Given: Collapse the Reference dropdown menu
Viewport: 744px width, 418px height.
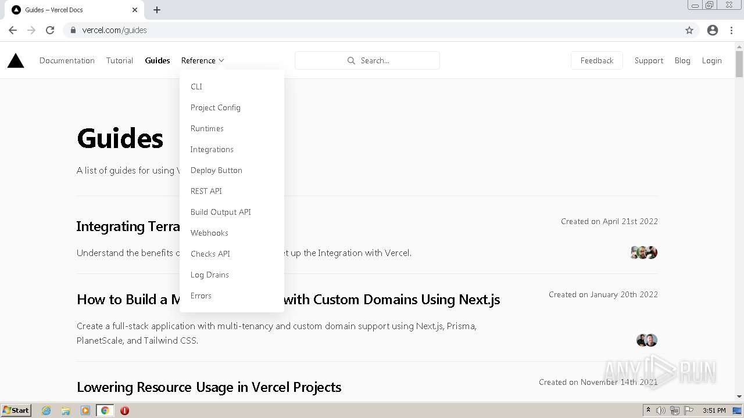Looking at the screenshot, I should [x=202, y=60].
